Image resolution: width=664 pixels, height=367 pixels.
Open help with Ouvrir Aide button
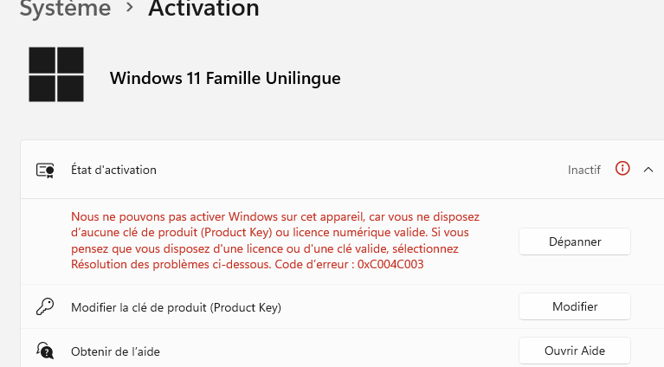click(575, 351)
